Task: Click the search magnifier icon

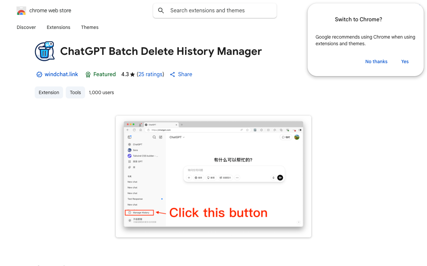Action: [161, 11]
